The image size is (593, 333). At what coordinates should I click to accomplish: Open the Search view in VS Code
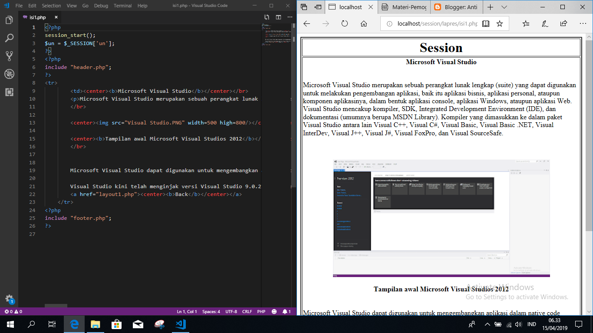(9, 38)
